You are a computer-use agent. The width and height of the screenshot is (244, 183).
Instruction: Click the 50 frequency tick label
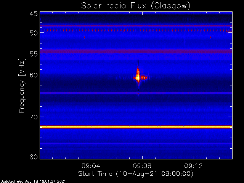[34, 33]
